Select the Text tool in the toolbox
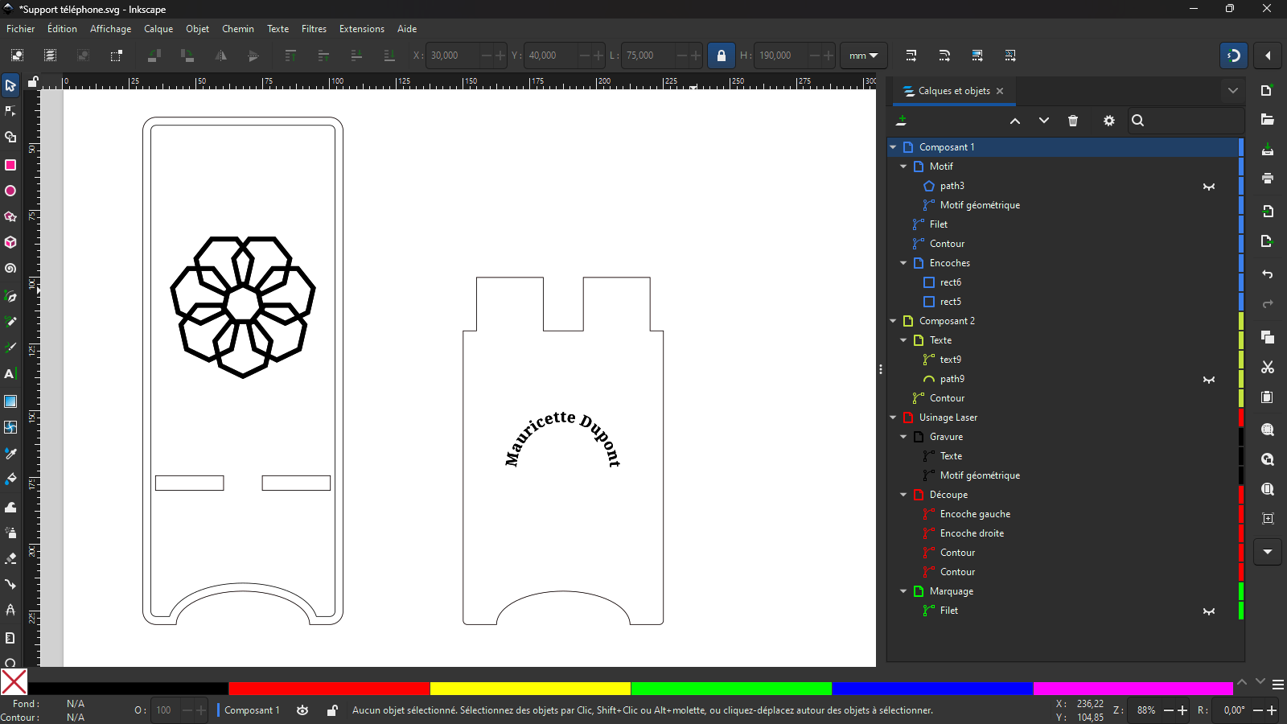 tap(10, 374)
